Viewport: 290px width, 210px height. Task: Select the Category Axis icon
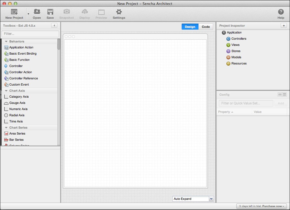point(6,97)
